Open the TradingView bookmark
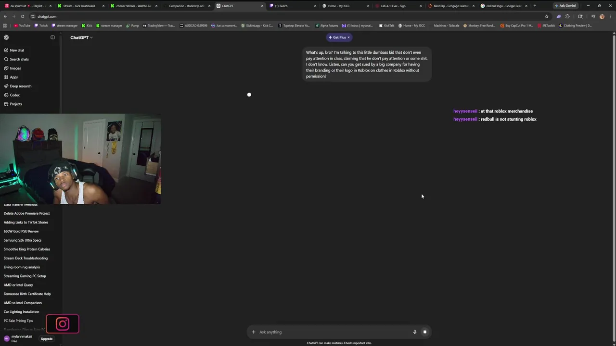Screen dimensions: 616x346 coord(159,25)
